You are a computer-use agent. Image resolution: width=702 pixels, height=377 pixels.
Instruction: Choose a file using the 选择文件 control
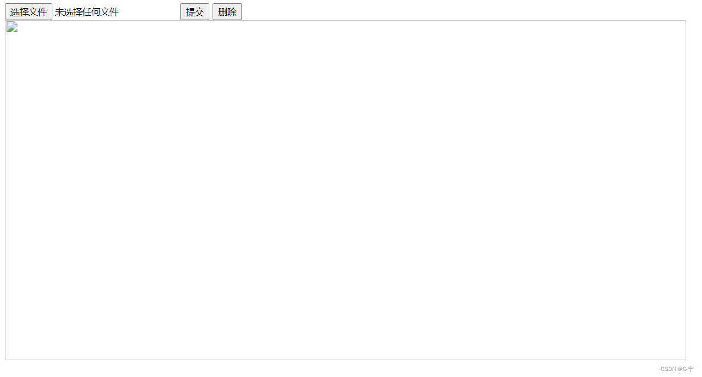pos(28,12)
